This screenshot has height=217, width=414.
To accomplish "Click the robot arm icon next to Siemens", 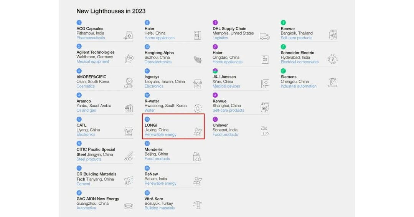I will (333, 82).
